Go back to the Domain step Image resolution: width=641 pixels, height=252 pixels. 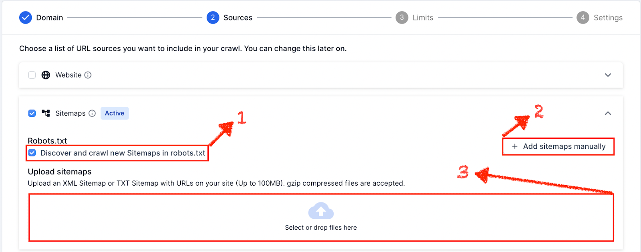pyautogui.click(x=49, y=18)
